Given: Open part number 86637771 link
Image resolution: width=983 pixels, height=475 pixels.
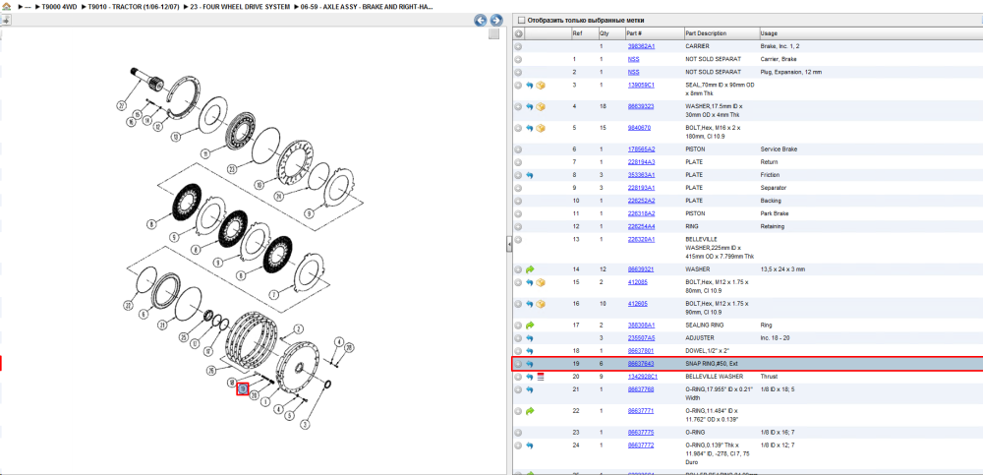Looking at the screenshot, I should pos(641,410).
